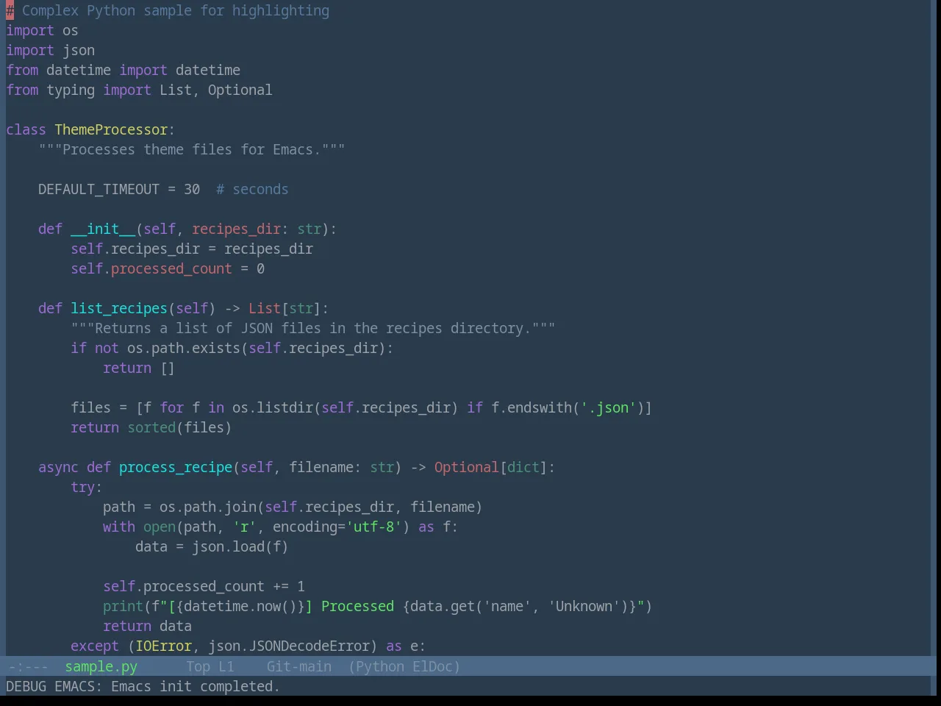Click the ElDoc minor mode indicator
The width and height of the screenshot is (941, 706).
(x=432, y=666)
